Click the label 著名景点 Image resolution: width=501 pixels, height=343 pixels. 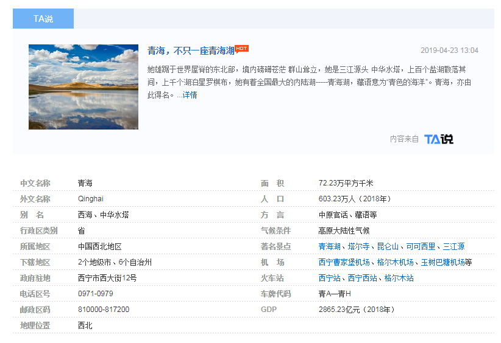(x=275, y=246)
